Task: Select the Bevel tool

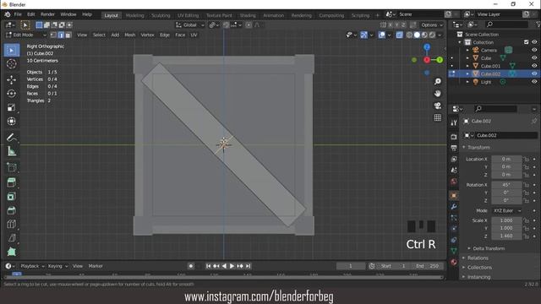Action: pos(12,210)
